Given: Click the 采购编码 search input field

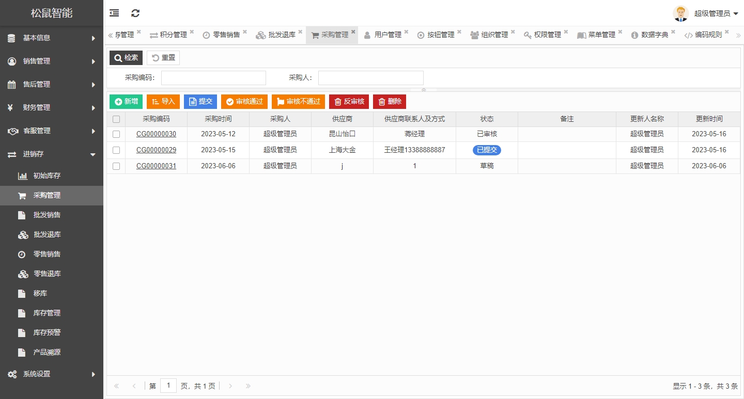Looking at the screenshot, I should (x=213, y=78).
